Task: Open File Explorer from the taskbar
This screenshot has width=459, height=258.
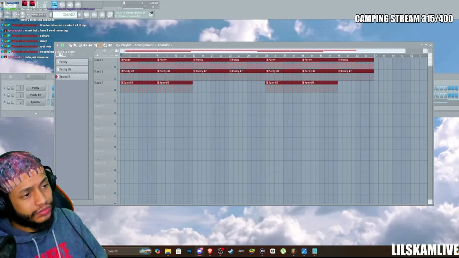Action: click(x=168, y=251)
